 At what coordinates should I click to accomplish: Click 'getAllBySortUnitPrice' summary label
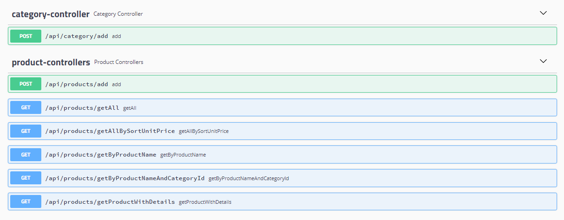pyautogui.click(x=204, y=131)
